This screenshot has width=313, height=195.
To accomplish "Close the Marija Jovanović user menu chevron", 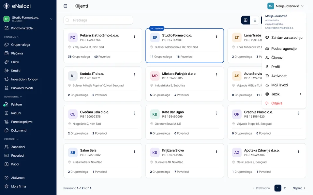I will 302,6.
